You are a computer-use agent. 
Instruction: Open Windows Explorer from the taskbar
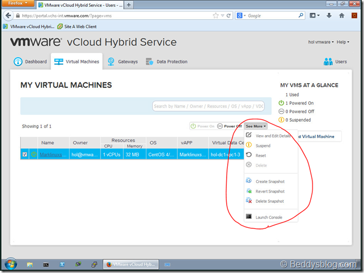[30, 265]
